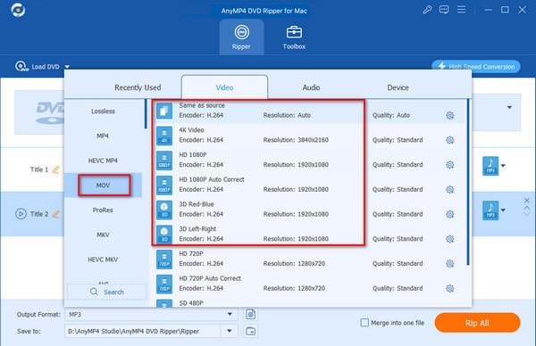Viewport: 536px width, 346px height.
Task: Click the Rip All button
Action: pyautogui.click(x=478, y=323)
